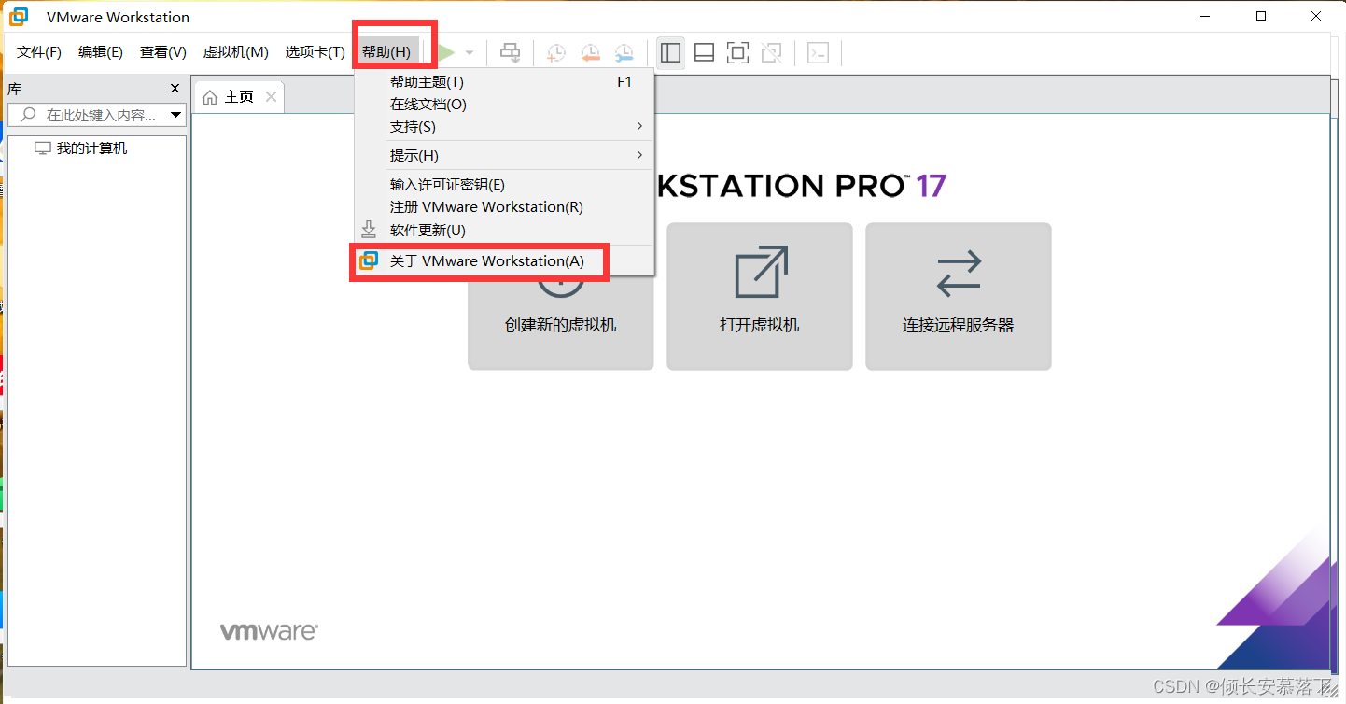The height and width of the screenshot is (704, 1346).
Task: Toggle the thumbnail bar view icon
Action: [x=705, y=53]
